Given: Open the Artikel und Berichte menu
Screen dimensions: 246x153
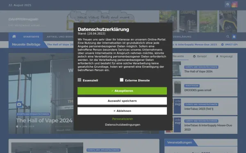Looking at the screenshot, I should [60, 37].
